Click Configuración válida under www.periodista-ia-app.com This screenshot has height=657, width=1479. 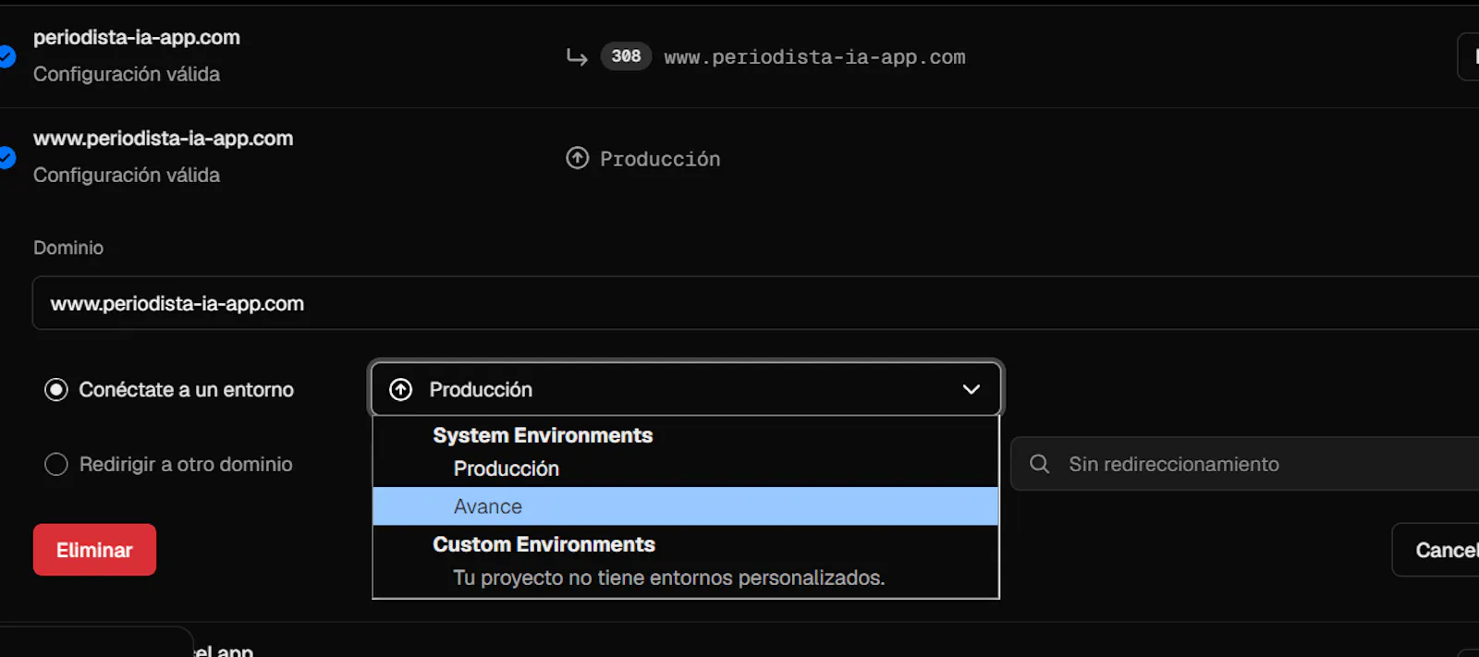(127, 175)
